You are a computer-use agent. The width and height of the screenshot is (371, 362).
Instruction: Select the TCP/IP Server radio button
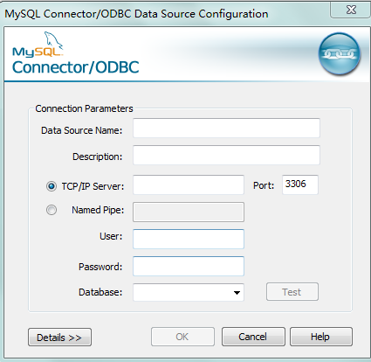click(52, 186)
